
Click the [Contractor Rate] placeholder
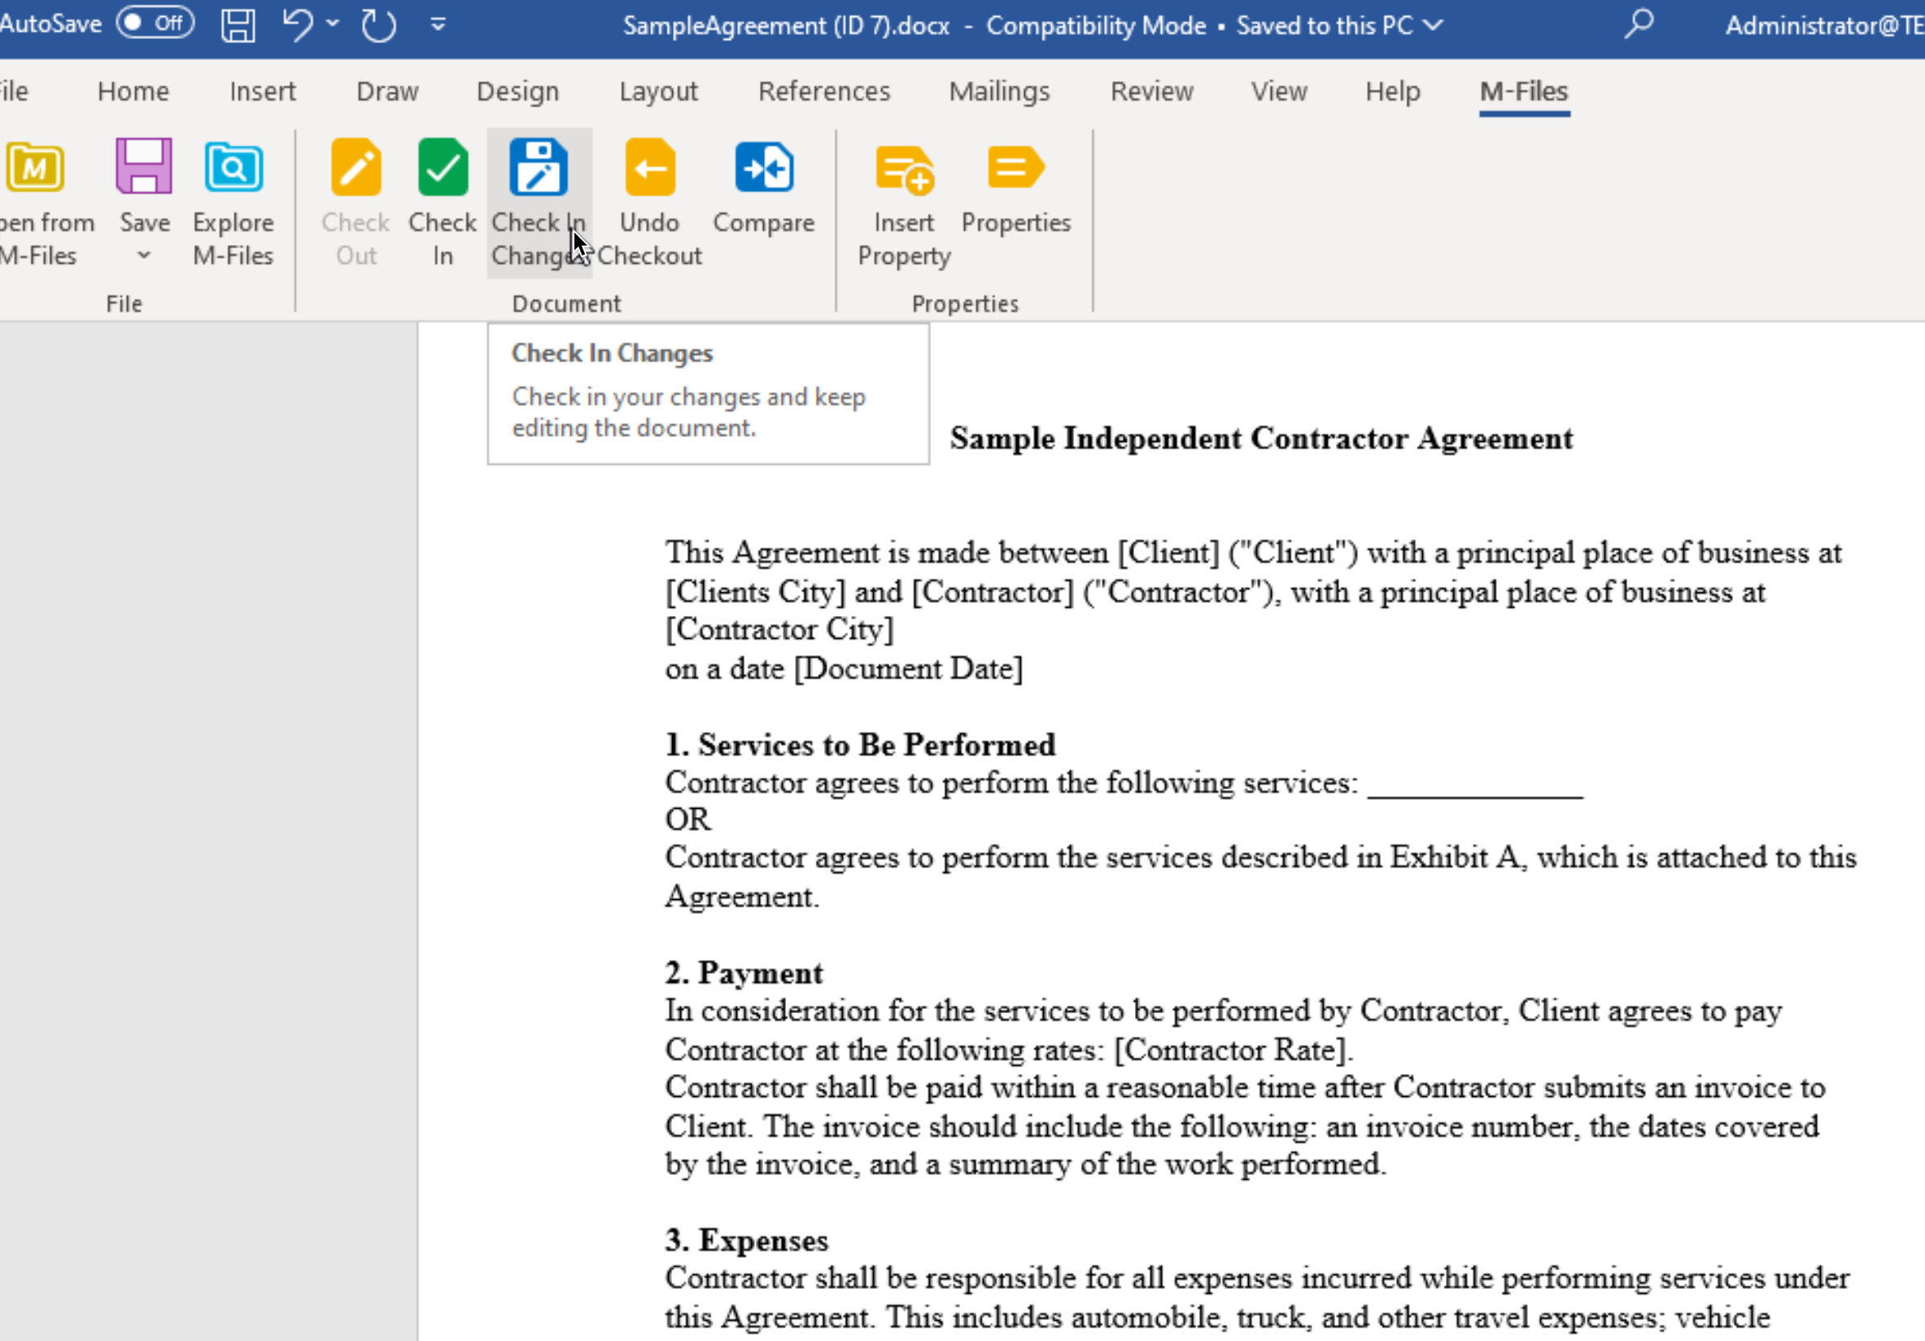1230,1050
